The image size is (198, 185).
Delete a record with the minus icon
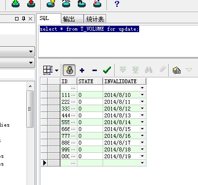tap(94, 70)
